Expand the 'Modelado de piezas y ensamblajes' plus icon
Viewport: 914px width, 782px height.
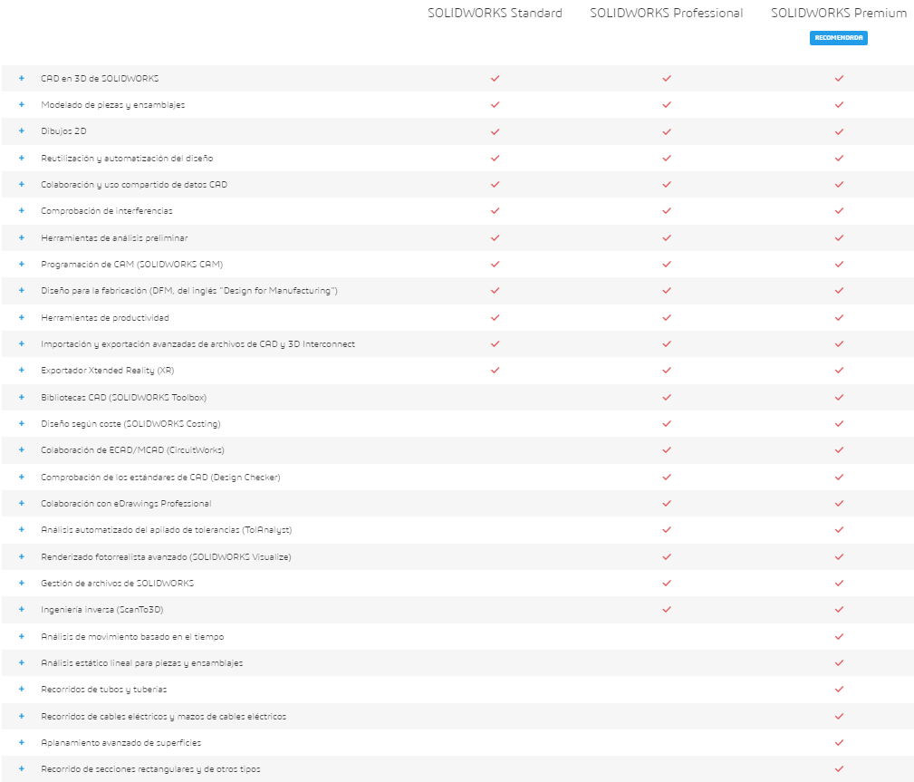(x=22, y=105)
